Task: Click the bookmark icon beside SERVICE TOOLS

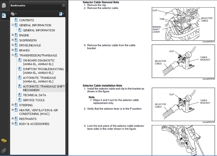Action: [20, 100]
